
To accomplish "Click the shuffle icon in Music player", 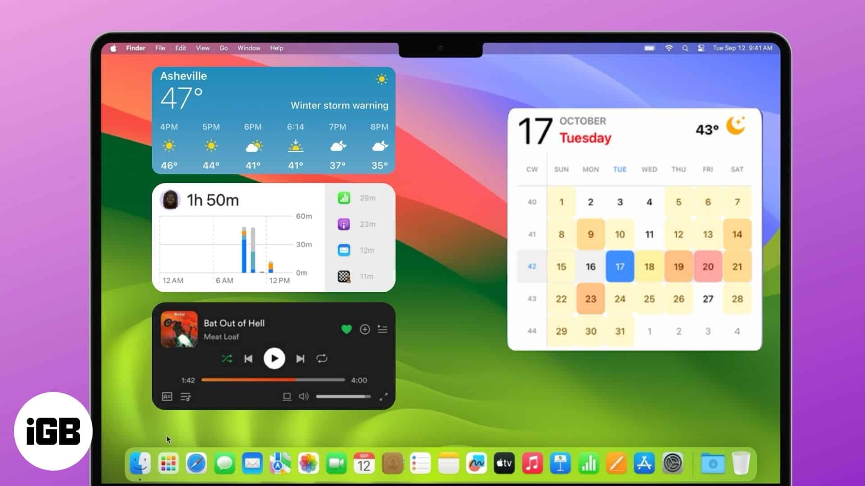I will pos(226,358).
